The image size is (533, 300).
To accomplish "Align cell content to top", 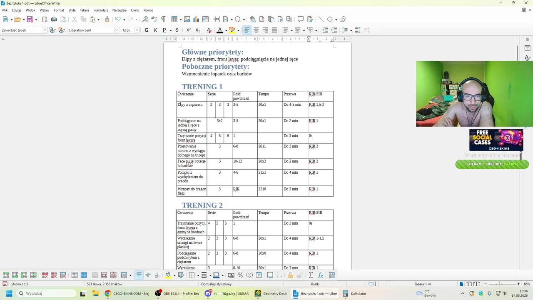I will click(139, 275).
